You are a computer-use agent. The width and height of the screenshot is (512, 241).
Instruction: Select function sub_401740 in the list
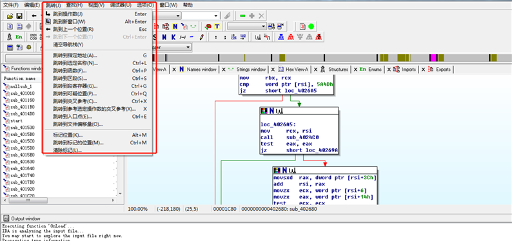tap(22, 175)
